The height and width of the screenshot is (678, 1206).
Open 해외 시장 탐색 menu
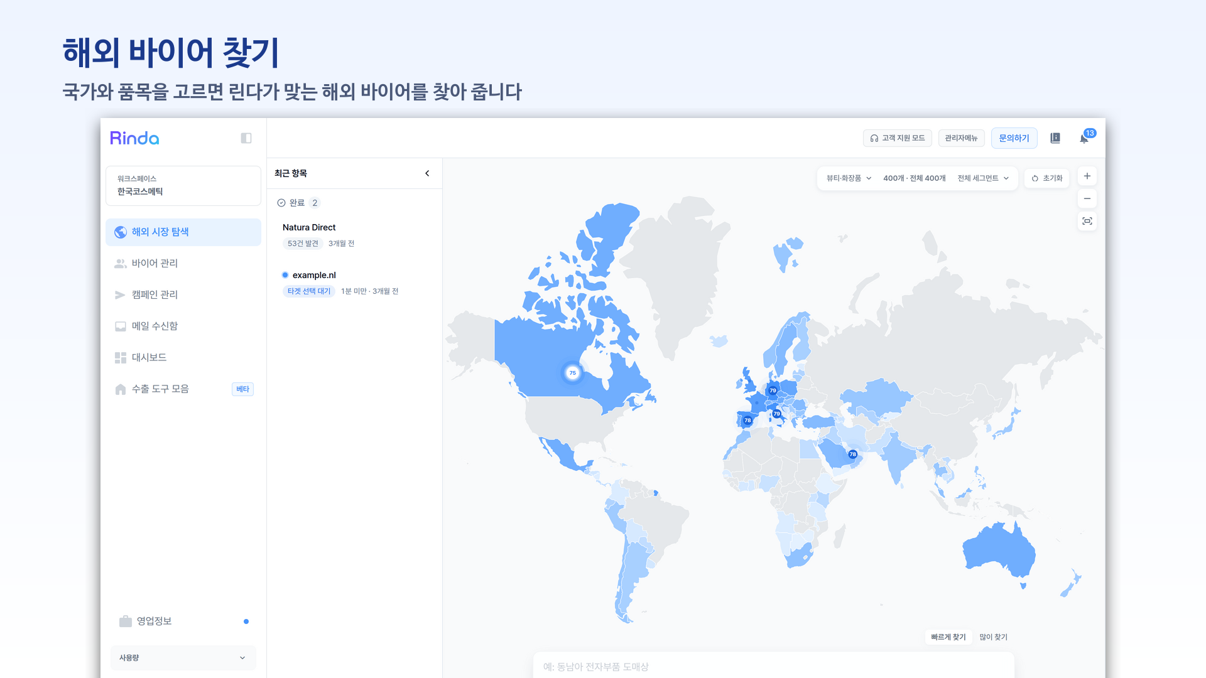183,232
